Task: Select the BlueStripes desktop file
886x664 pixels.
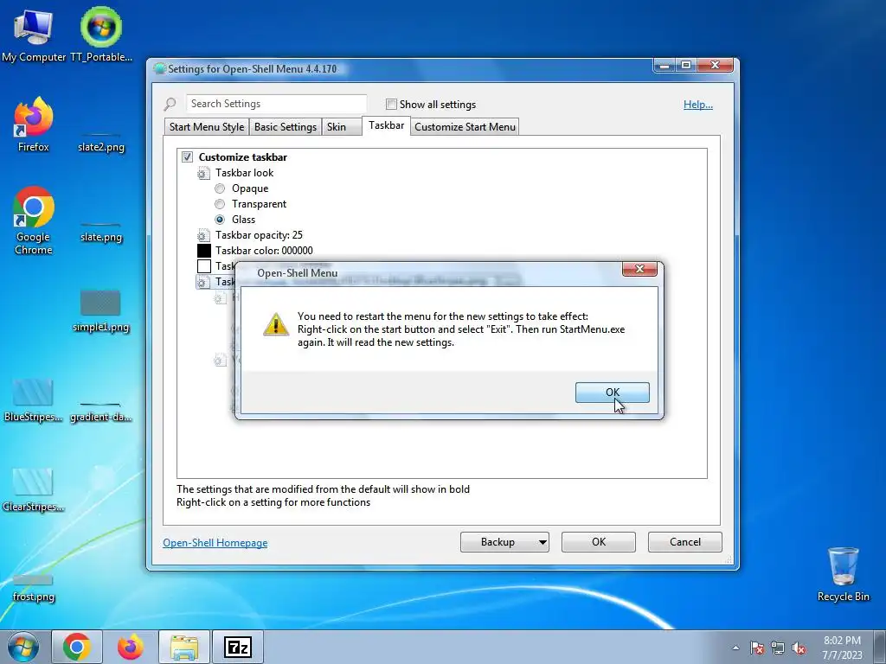Action: point(33,401)
